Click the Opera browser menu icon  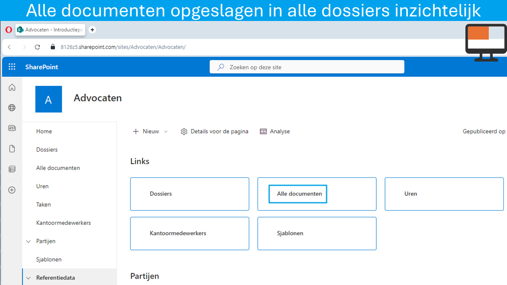pyautogui.click(x=9, y=30)
